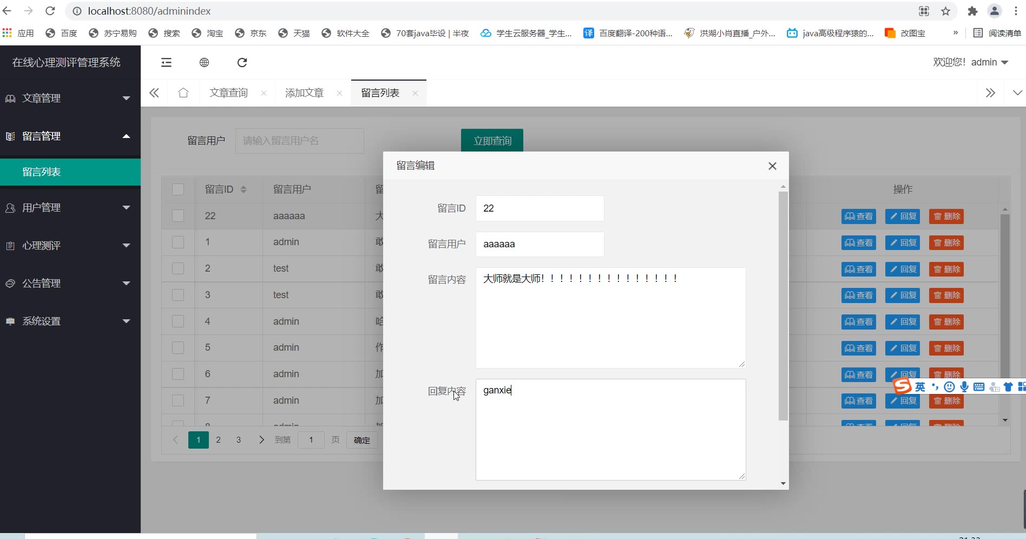
Task: Close the 文章查询 tab
Action: click(x=264, y=93)
